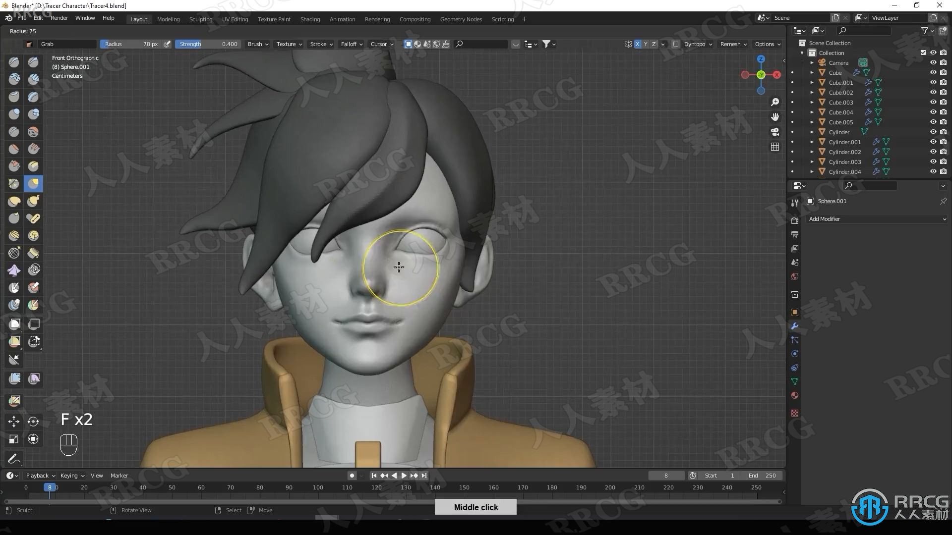952x535 pixels.
Task: Select the Pose brush
Action: [x=33, y=218]
